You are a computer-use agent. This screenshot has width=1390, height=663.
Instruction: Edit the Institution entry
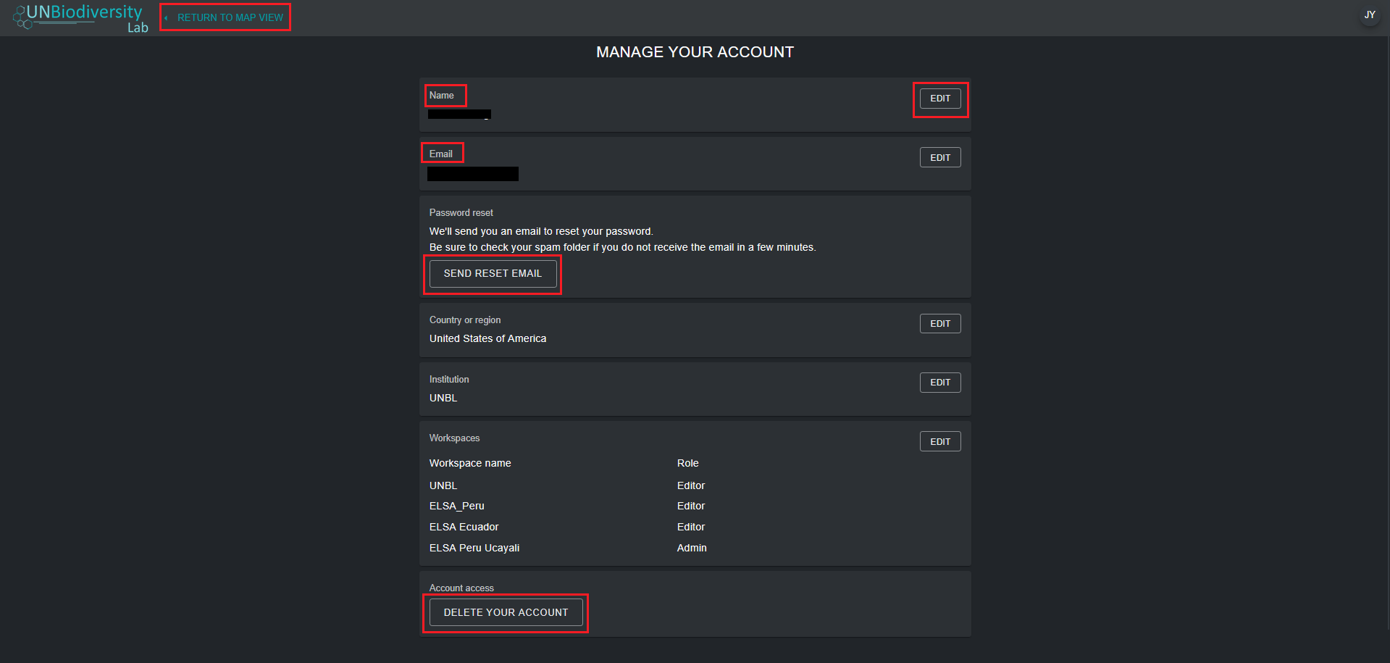tap(939, 383)
